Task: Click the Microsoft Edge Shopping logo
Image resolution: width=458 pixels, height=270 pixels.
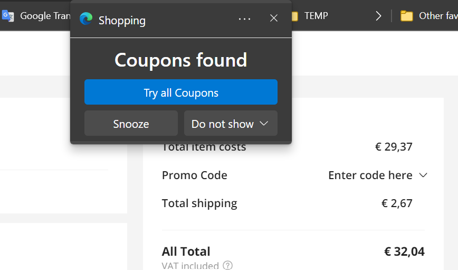Action: (86, 20)
